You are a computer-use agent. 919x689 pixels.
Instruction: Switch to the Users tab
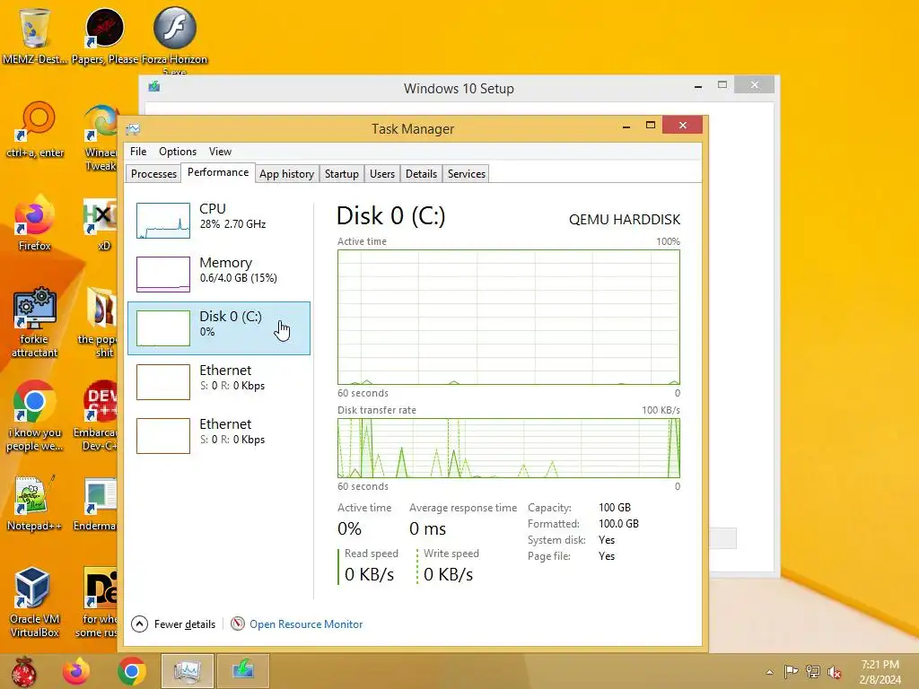point(382,174)
